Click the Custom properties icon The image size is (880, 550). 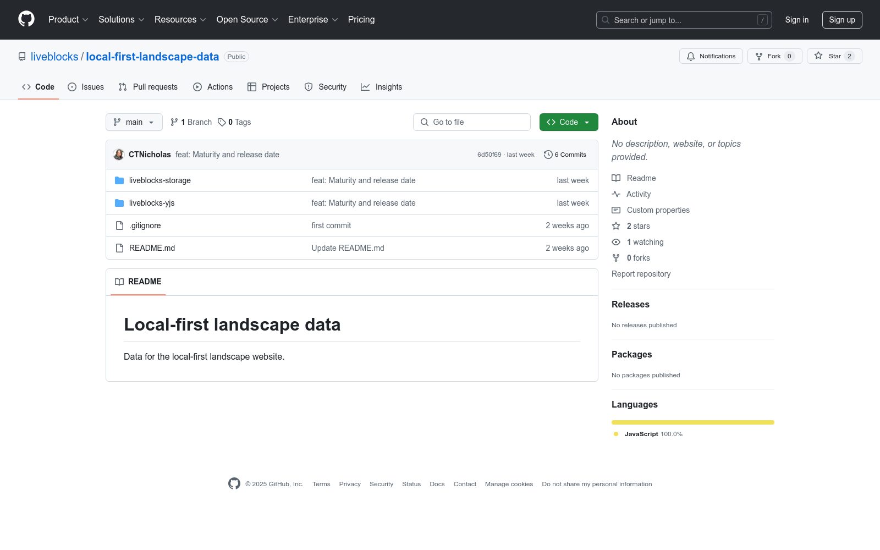pyautogui.click(x=616, y=210)
